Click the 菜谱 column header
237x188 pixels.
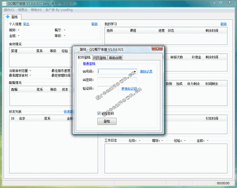tap(14, 51)
